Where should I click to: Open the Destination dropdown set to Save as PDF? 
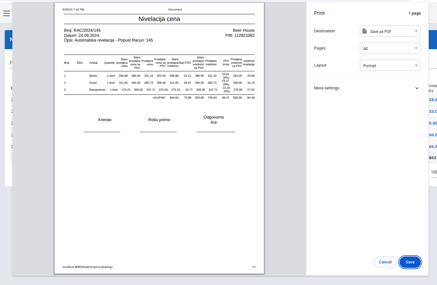click(390, 31)
